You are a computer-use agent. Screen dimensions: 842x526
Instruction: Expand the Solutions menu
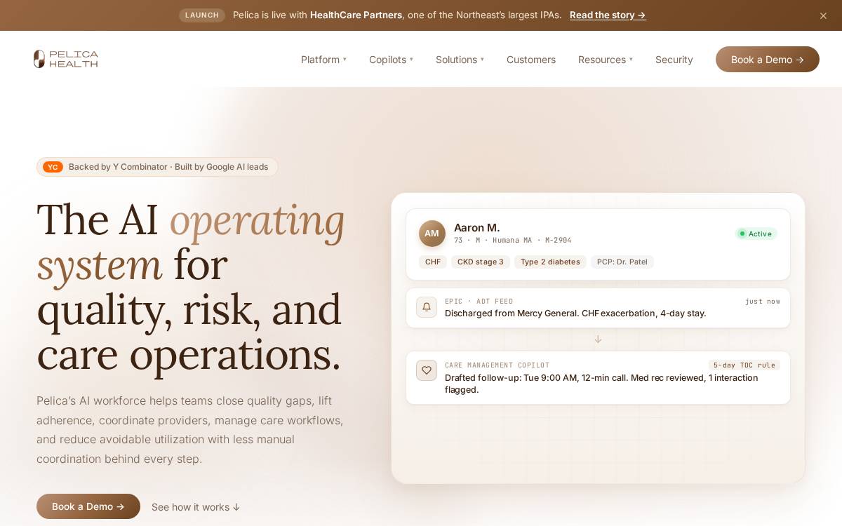coord(460,60)
